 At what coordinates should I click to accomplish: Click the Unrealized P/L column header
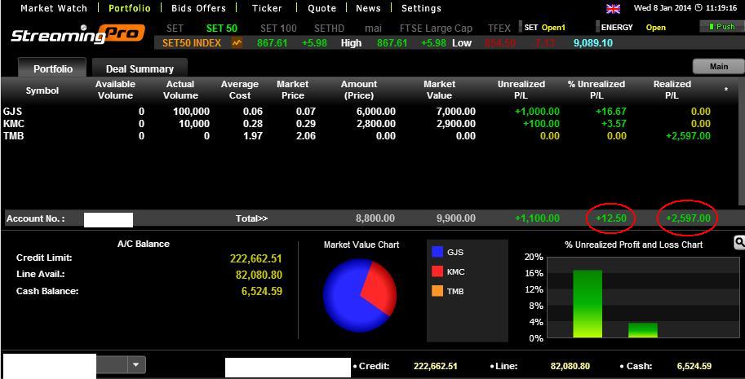521,90
